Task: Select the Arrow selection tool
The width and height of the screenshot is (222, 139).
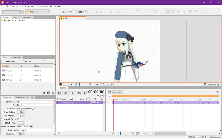Action: (x=168, y=12)
